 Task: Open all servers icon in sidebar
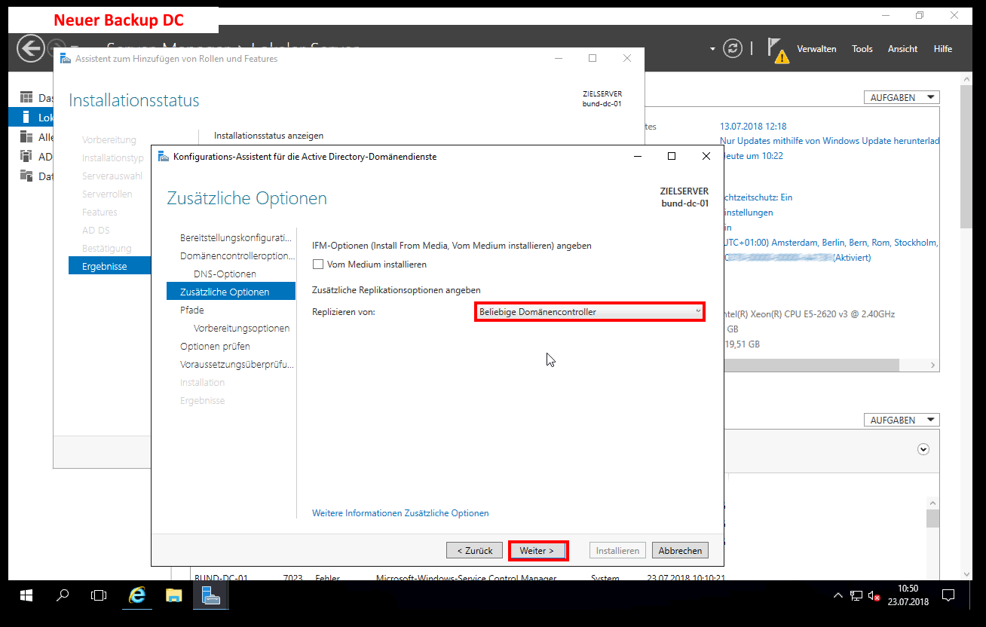click(26, 136)
